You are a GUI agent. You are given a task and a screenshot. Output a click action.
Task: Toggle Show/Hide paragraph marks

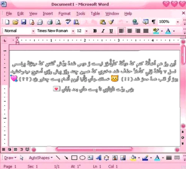(154, 22)
